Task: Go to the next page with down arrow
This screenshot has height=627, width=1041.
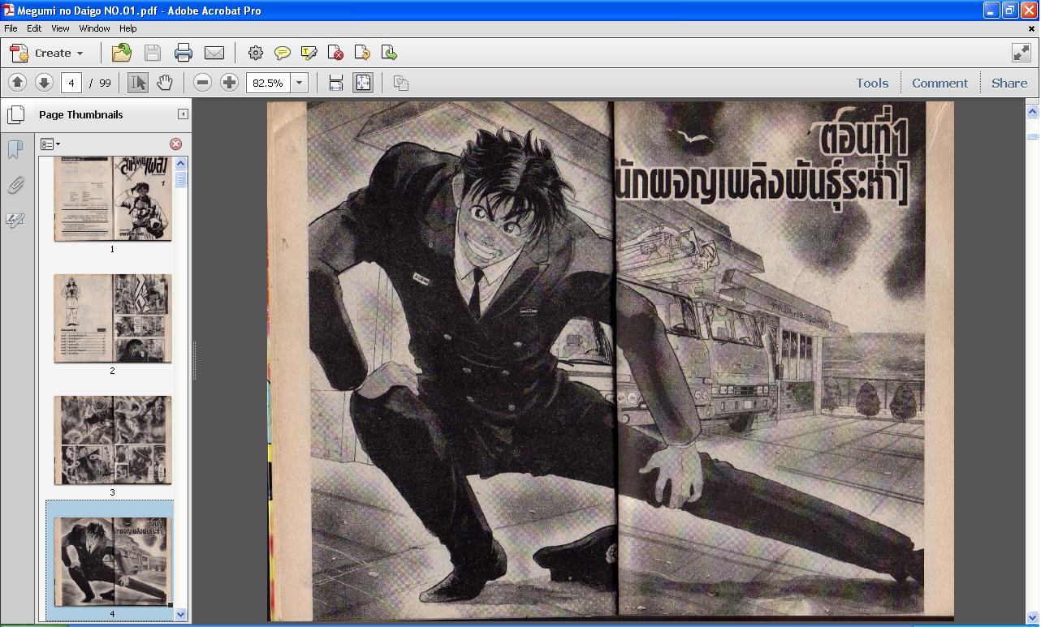Action: 44,83
